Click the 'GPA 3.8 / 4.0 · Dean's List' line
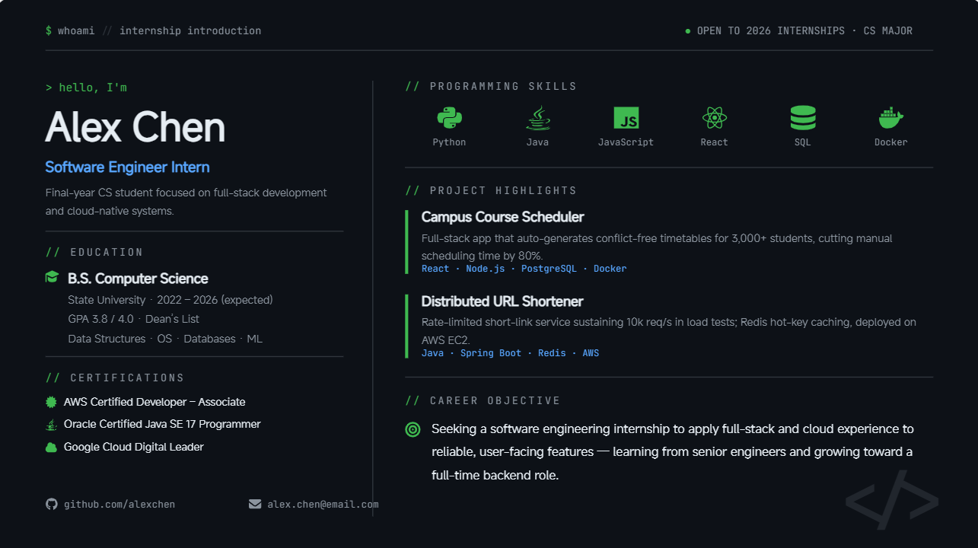The image size is (978, 548). 133,319
